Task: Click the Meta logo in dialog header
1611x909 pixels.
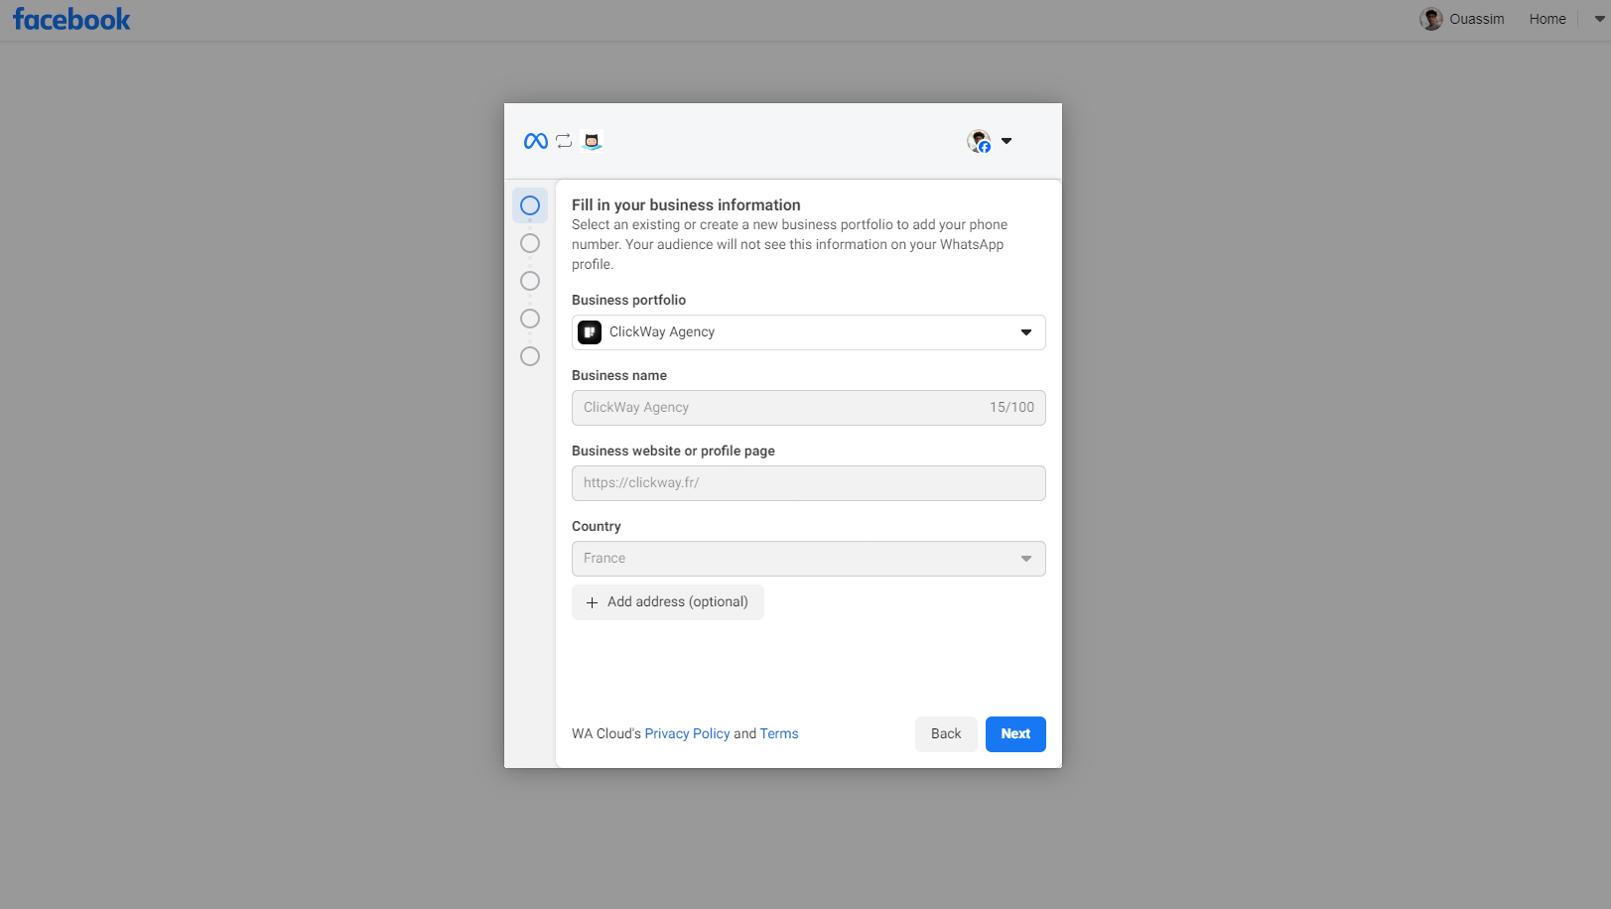Action: pyautogui.click(x=536, y=141)
